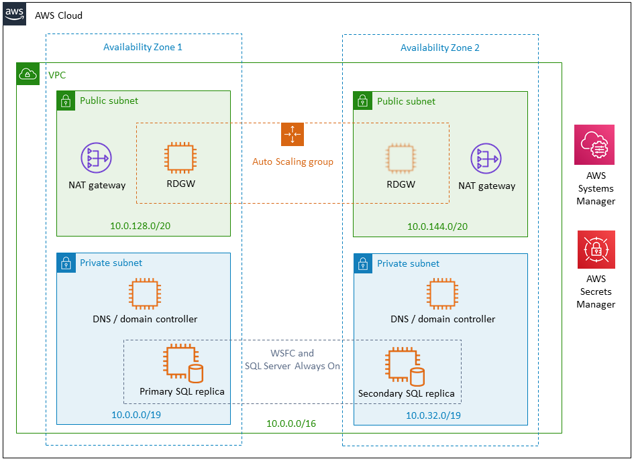
Task: Select DNS / domain controller icon in Zone 2
Action: [442, 293]
